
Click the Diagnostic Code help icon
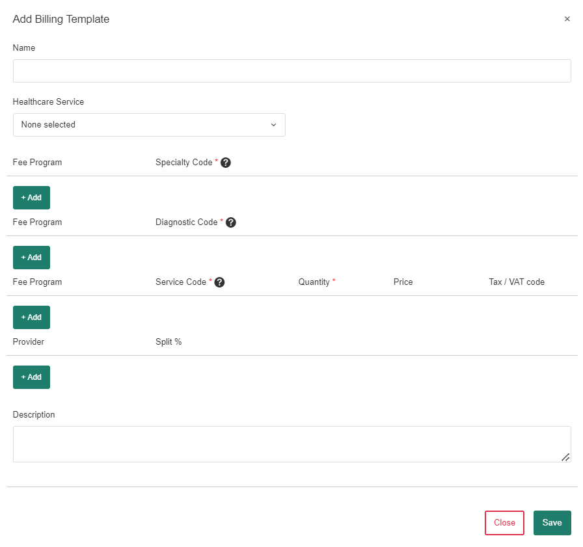[231, 222]
